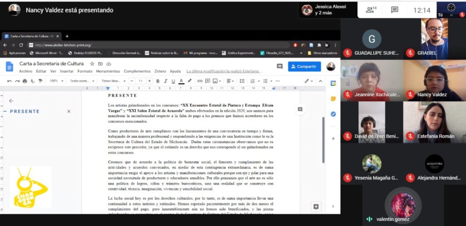Open comment history next to Compartir

[280, 67]
